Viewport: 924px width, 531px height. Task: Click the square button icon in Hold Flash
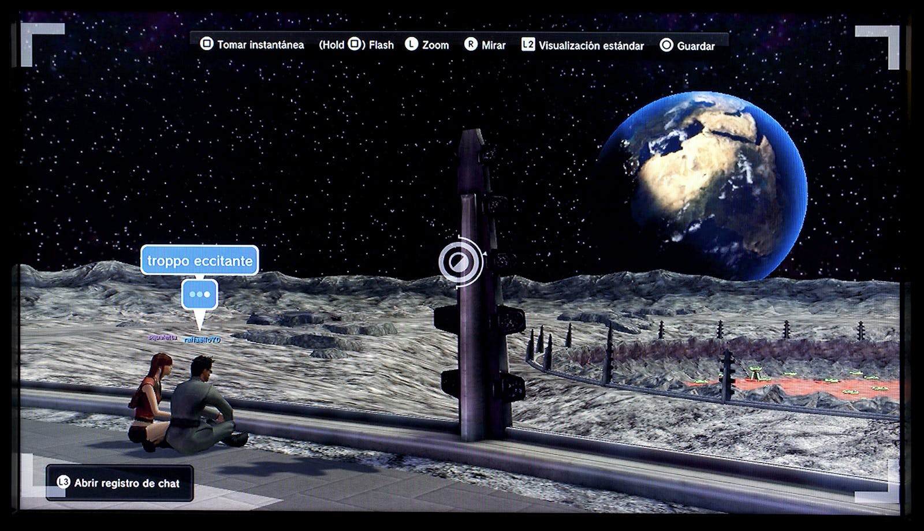click(355, 44)
